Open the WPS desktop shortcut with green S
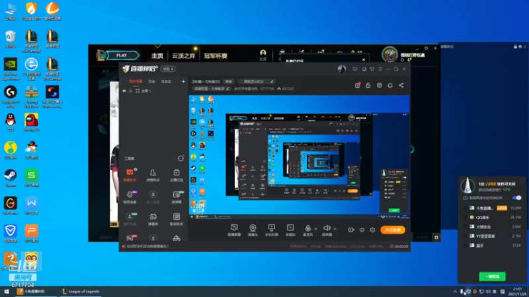This screenshot has height=297, width=529. point(31,178)
